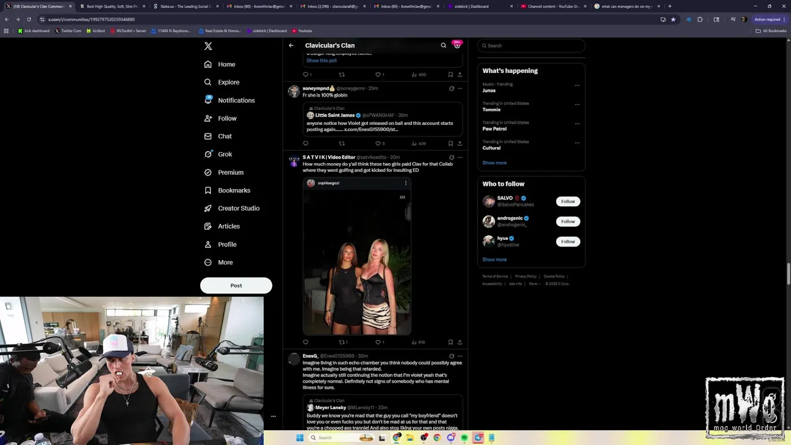
Task: Switch to sidekick Dashboard tab
Action: pos(481,6)
